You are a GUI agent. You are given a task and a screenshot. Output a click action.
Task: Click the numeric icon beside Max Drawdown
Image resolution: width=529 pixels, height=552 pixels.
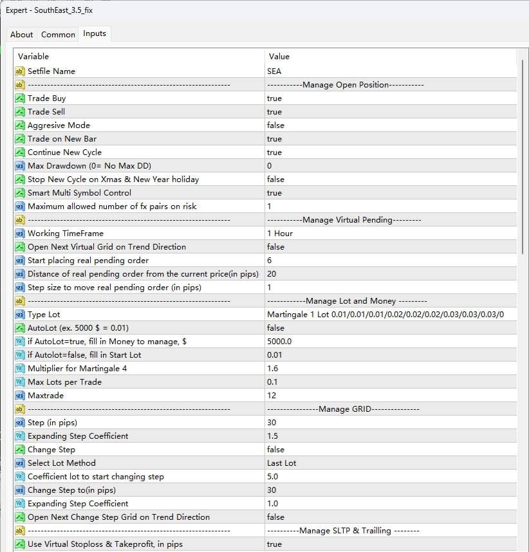click(x=20, y=165)
